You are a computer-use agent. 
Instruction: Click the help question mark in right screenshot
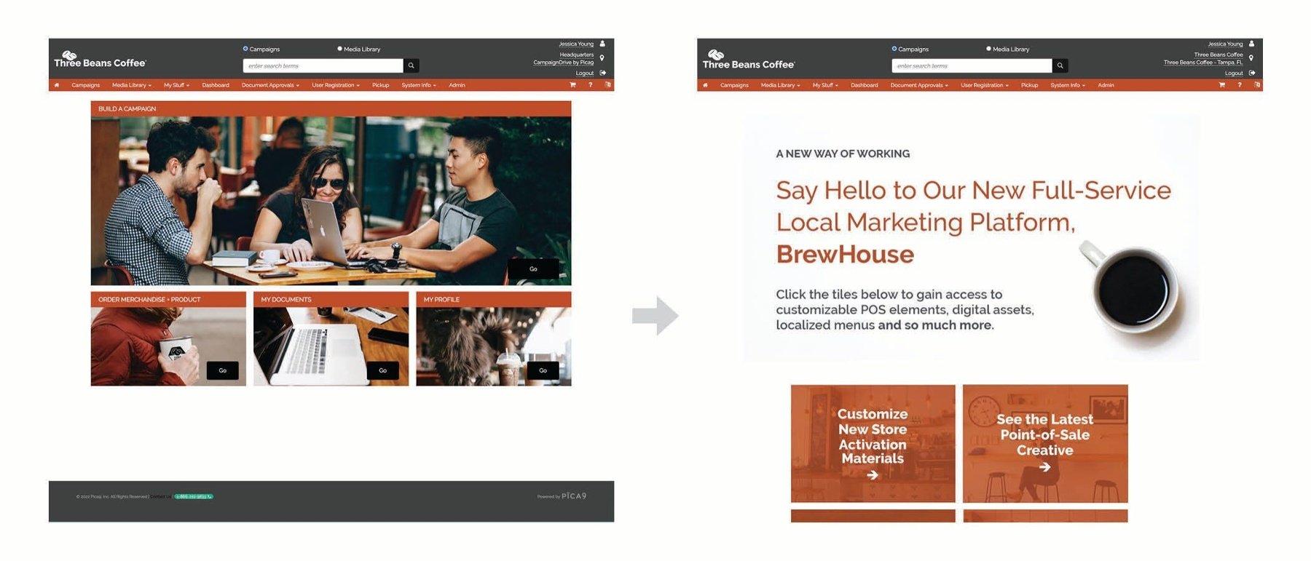click(x=1239, y=85)
